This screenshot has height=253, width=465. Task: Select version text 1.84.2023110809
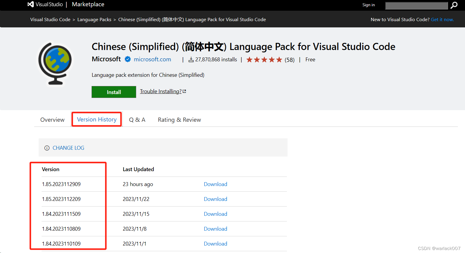click(61, 229)
